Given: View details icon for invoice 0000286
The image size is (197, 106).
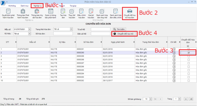Looking at the screenshot, I should 174,66.
